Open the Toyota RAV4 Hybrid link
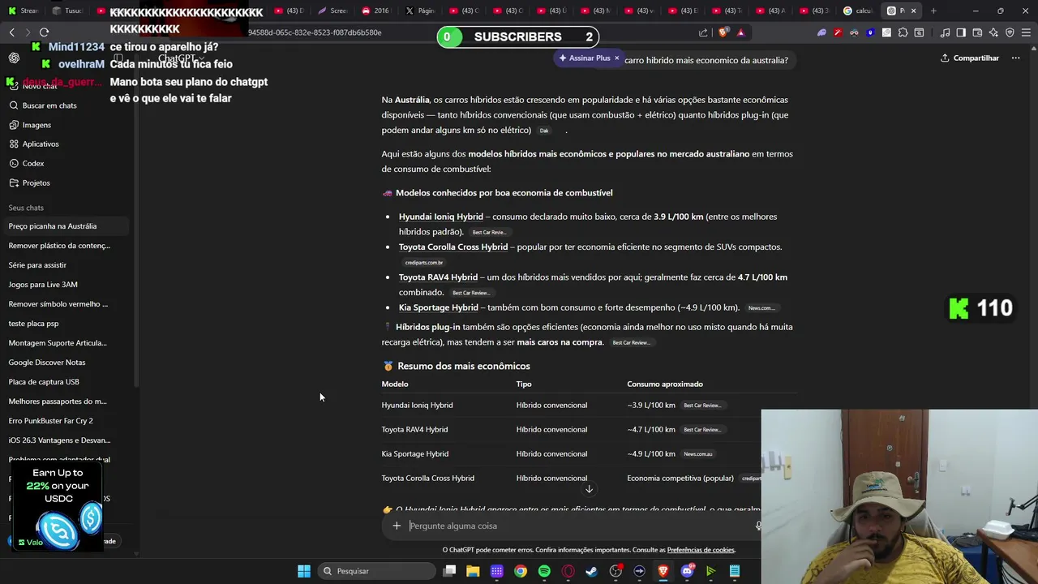This screenshot has height=584, width=1038. tap(438, 277)
